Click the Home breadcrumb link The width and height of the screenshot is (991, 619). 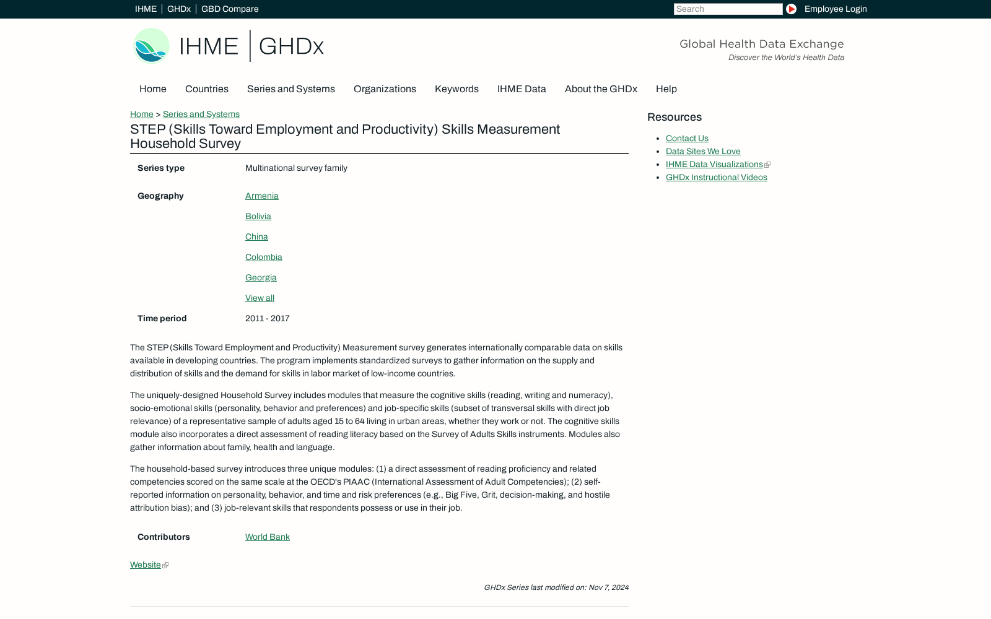[142, 114]
